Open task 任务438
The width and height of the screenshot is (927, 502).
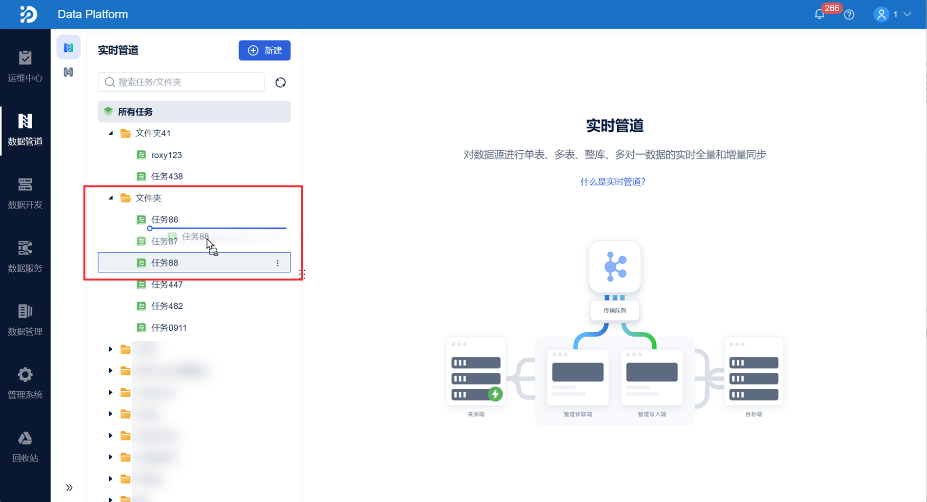[167, 177]
